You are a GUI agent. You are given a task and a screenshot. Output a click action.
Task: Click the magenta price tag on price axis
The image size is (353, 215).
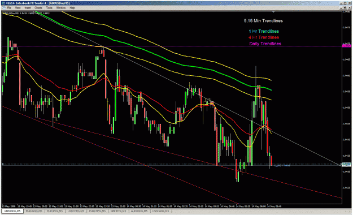(346, 46)
